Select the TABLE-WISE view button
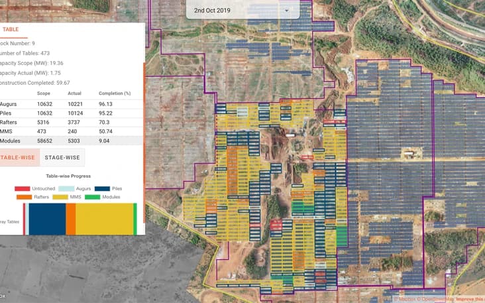 click(x=19, y=158)
